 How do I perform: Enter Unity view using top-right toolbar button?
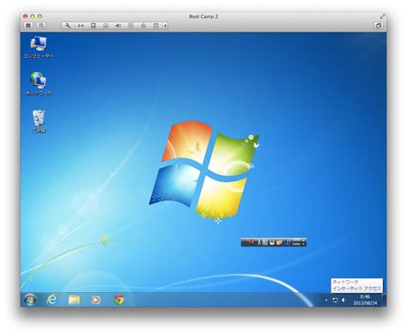tap(379, 26)
